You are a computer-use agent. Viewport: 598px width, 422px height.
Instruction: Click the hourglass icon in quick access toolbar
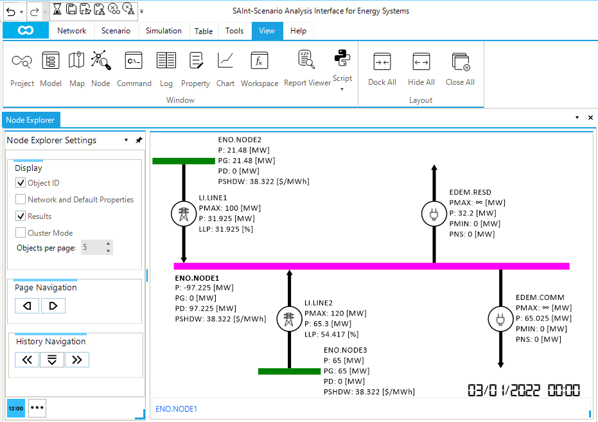57,9
